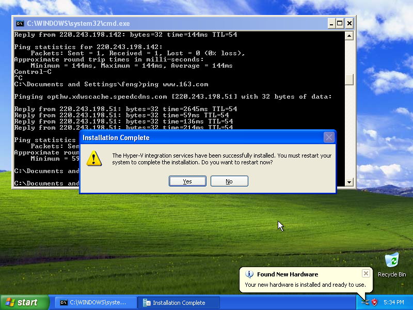Dismiss the Found New Hardware balloon
This screenshot has width=413, height=310.
click(366, 273)
